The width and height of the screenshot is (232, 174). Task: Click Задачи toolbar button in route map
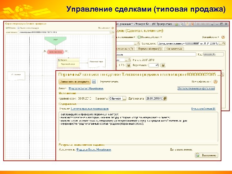28,28
